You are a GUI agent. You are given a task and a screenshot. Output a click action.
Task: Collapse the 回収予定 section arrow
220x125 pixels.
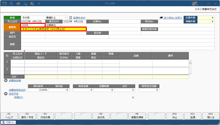click(6, 94)
